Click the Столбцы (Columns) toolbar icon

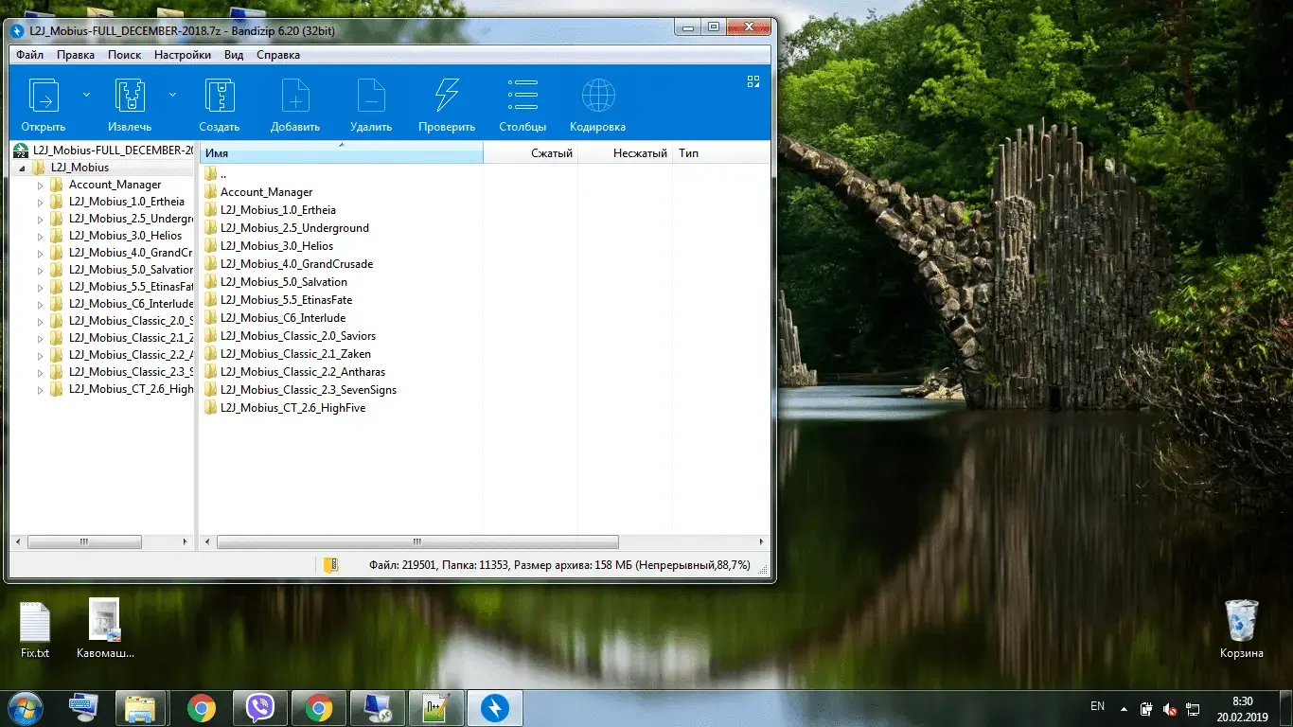[523, 97]
